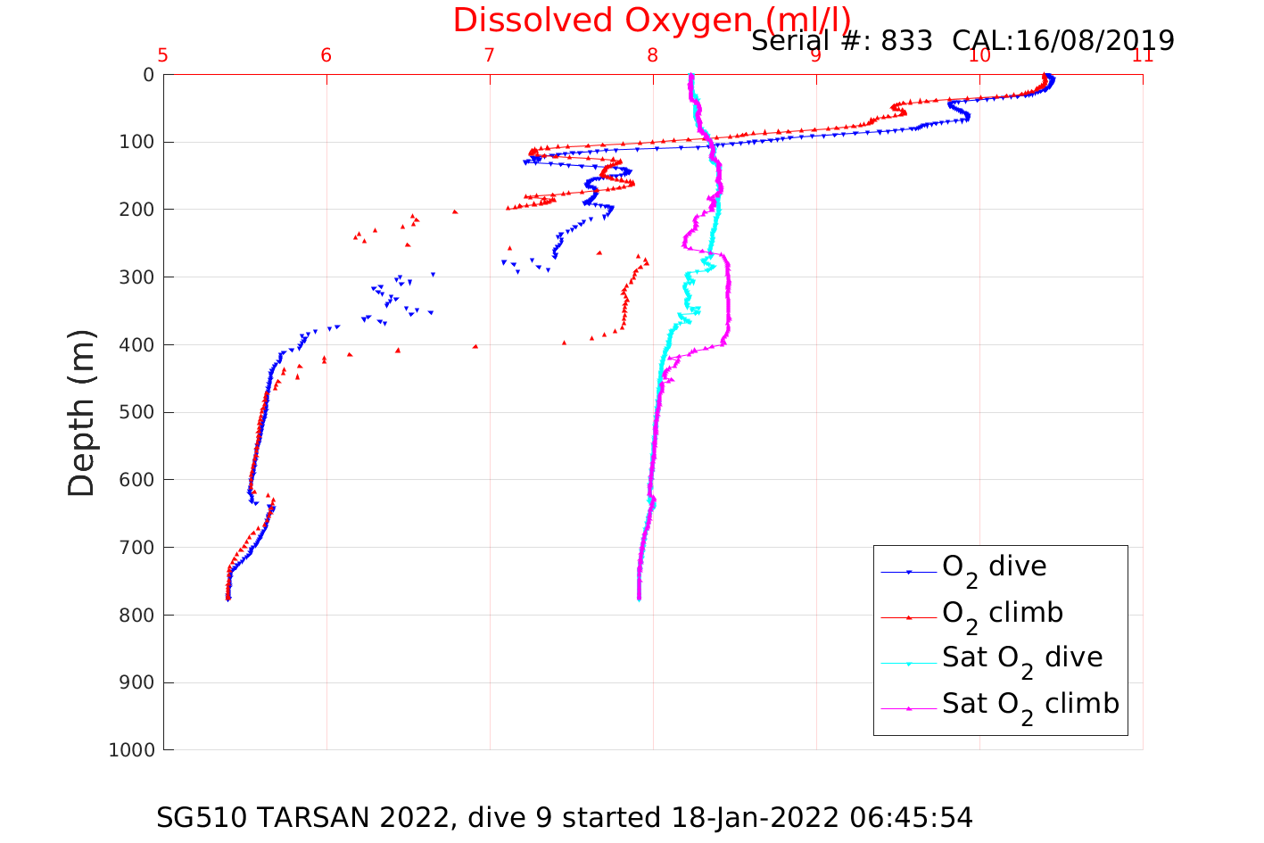Click the 'CAL:16/08/2019' calibration date text
Screen dimensions: 1264x843
tap(1062, 40)
